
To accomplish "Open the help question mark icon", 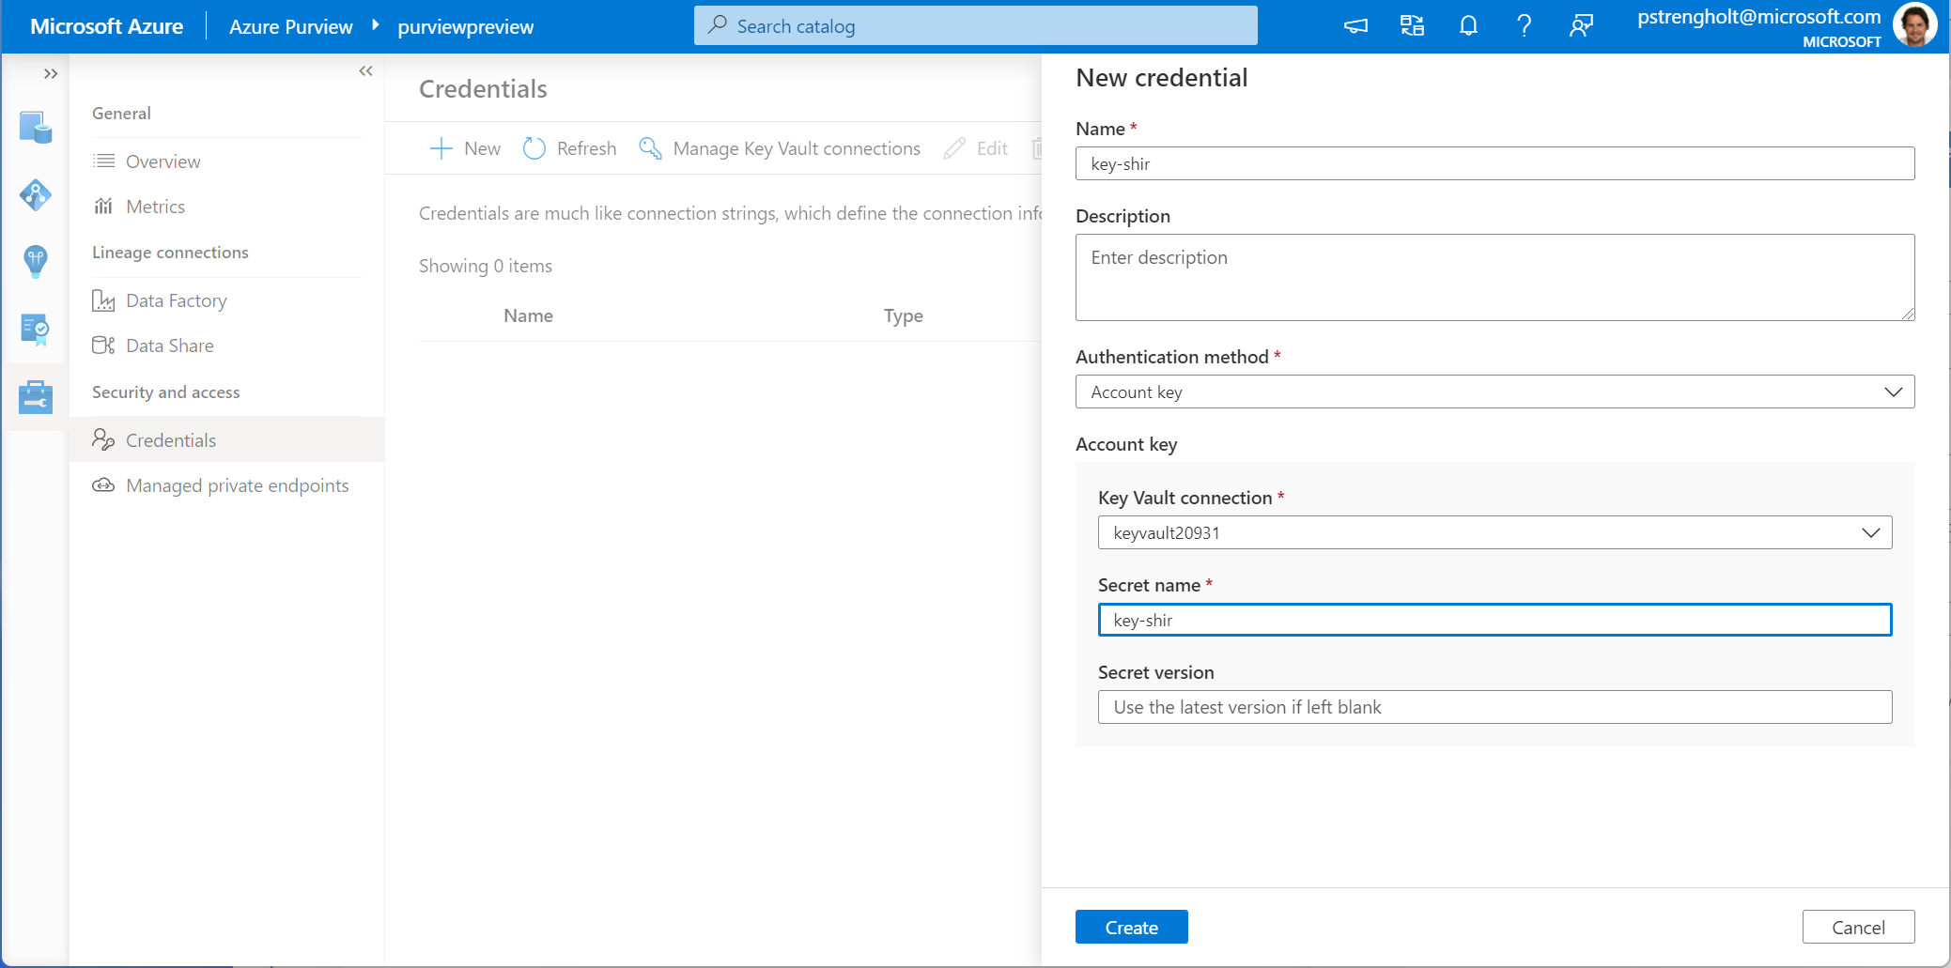I will (1525, 26).
